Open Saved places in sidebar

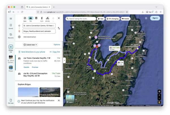pyautogui.click(x=11, y=27)
